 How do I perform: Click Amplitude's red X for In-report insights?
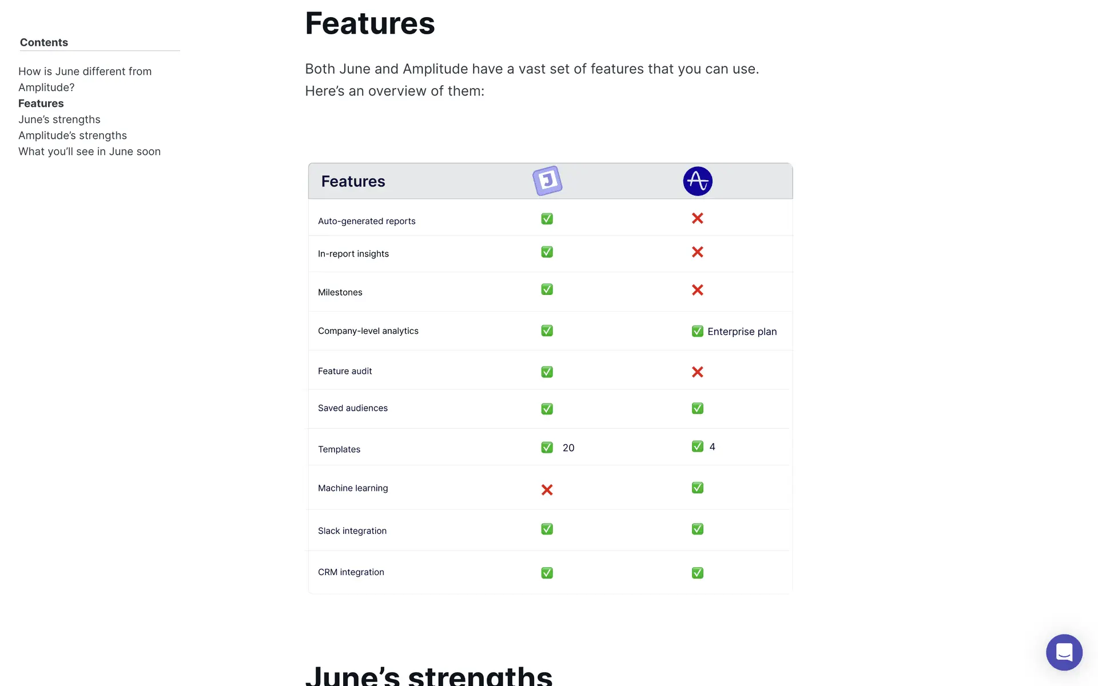point(697,252)
